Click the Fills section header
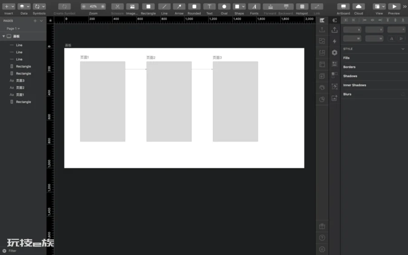This screenshot has height=255, width=408. pos(346,58)
